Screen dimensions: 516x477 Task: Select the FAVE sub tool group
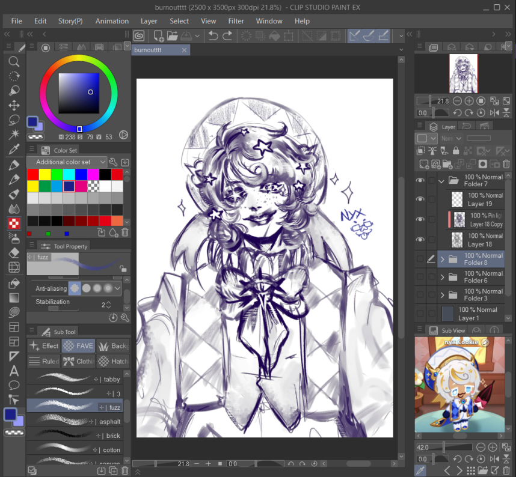[x=78, y=346]
